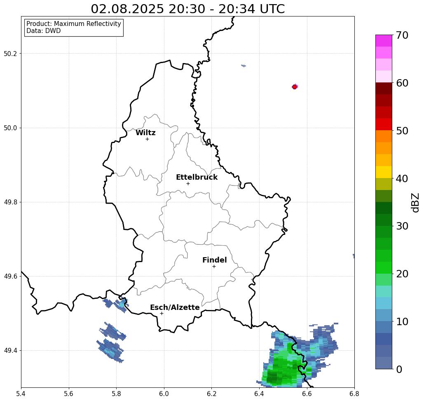This screenshot has height=401, width=424.
Task: Click latitude tick label 49.4
Action: click(x=10, y=351)
